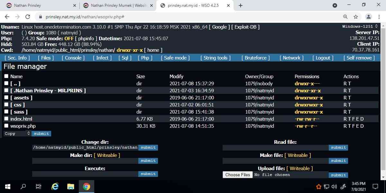
Task: Select the assets folder checkbox
Action: pyautogui.click(x=6, y=97)
